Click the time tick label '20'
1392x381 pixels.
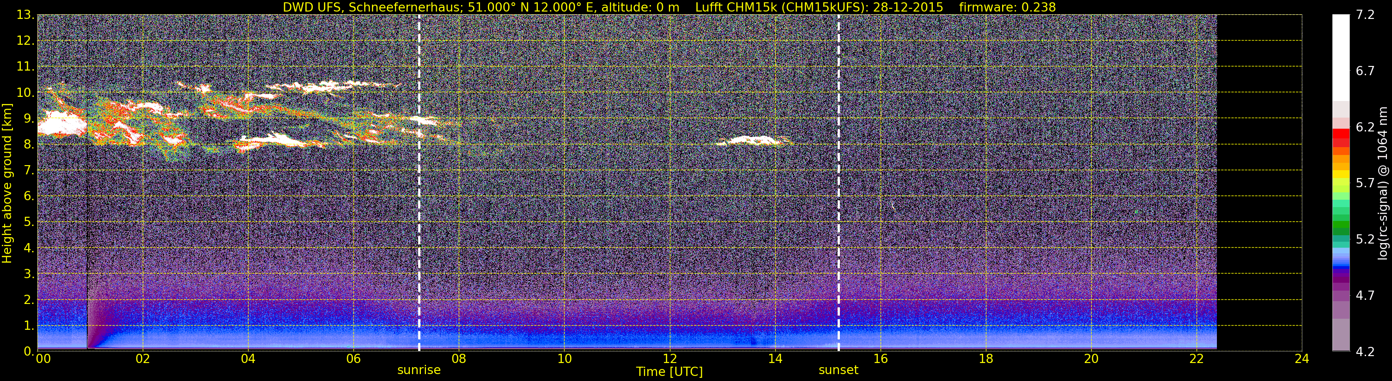(x=1091, y=359)
